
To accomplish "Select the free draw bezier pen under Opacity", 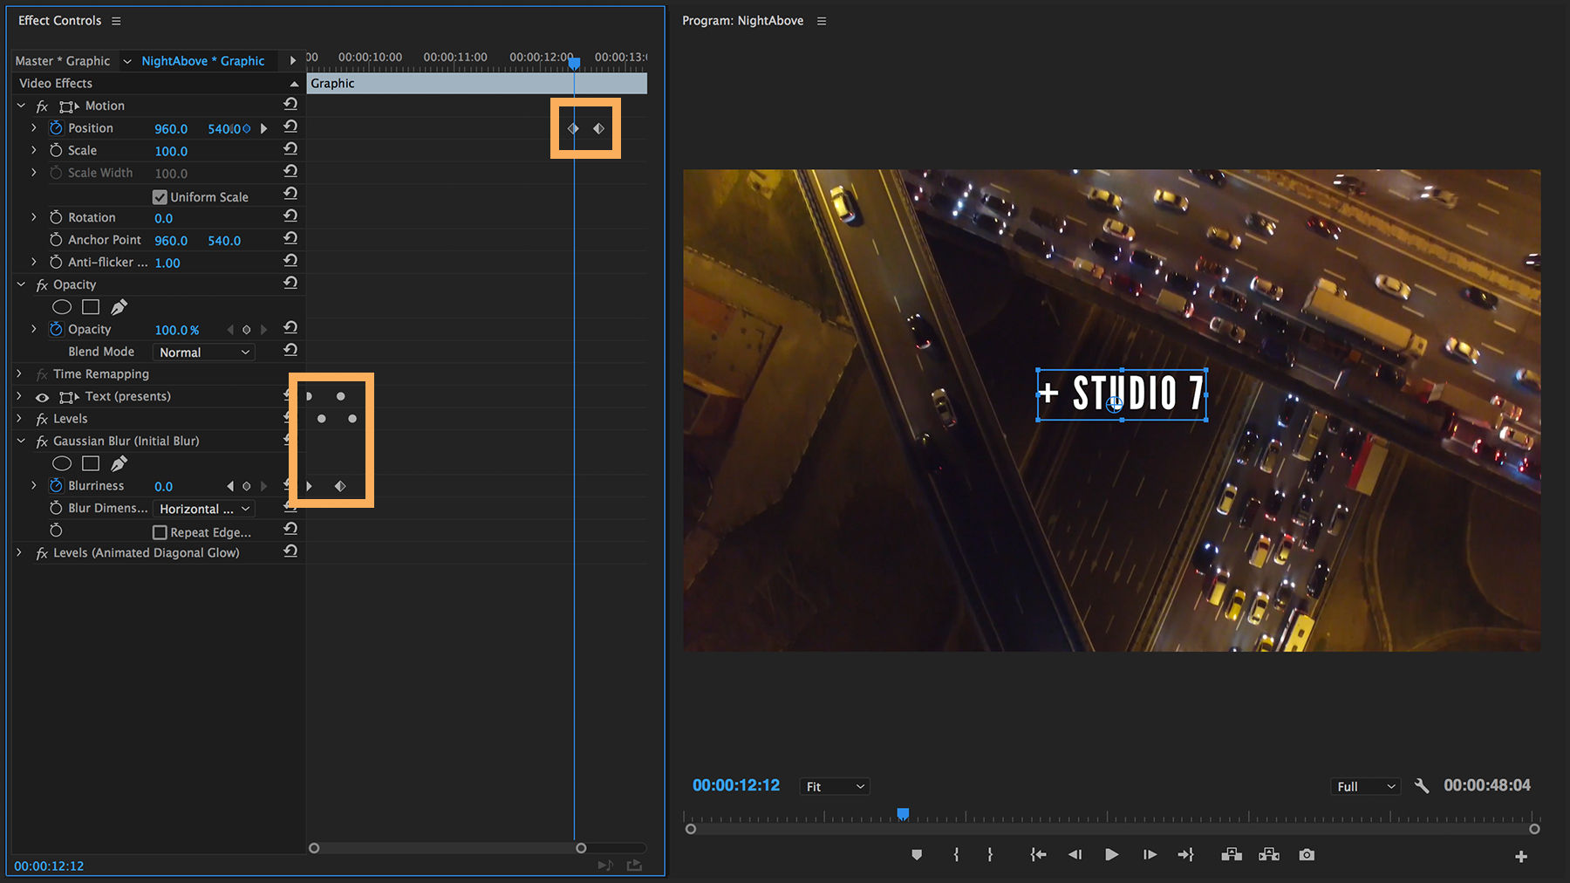I will (x=119, y=306).
